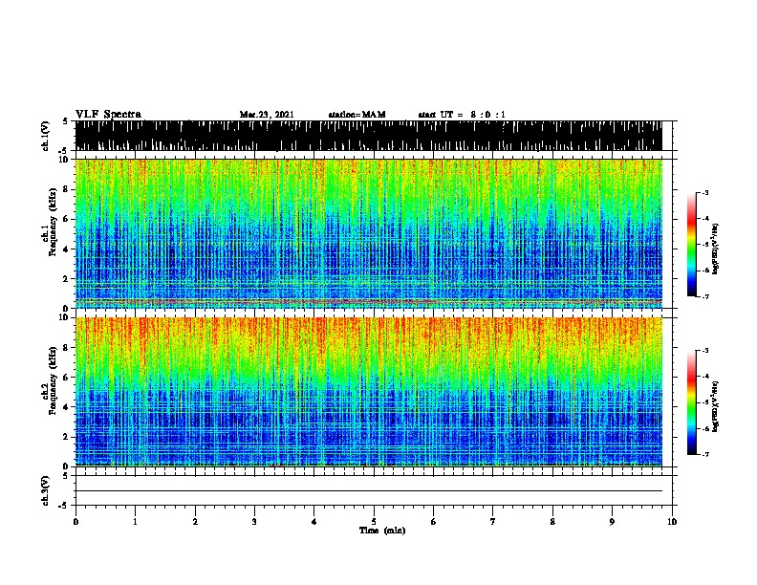Image resolution: width=757 pixels, height=585 pixels.
Task: Click the "-3" label on ch.1 colorbar
Action: point(704,193)
